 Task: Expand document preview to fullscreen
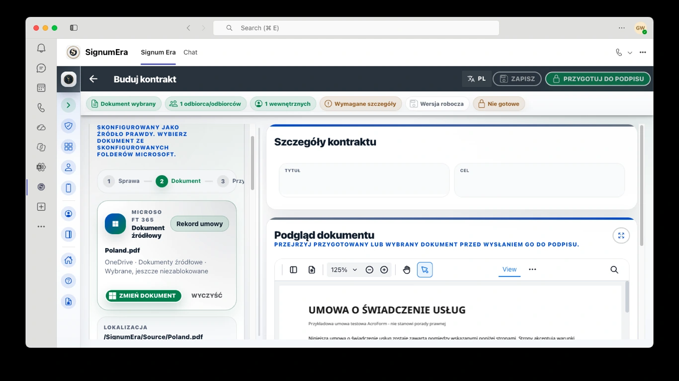click(621, 236)
